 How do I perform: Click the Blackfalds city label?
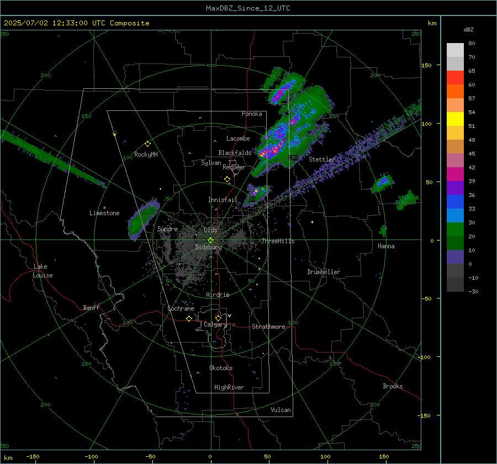(235, 153)
